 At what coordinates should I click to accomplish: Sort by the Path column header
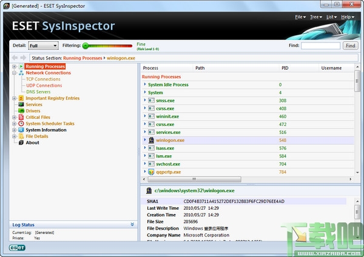click(x=235, y=68)
